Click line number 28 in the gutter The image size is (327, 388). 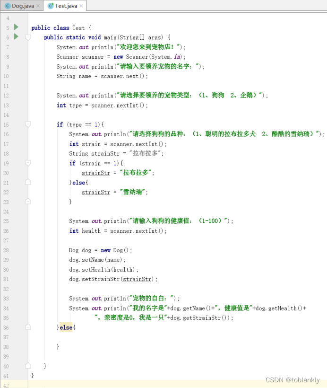click(6, 250)
